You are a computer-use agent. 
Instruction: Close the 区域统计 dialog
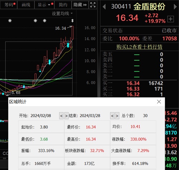[159, 102]
